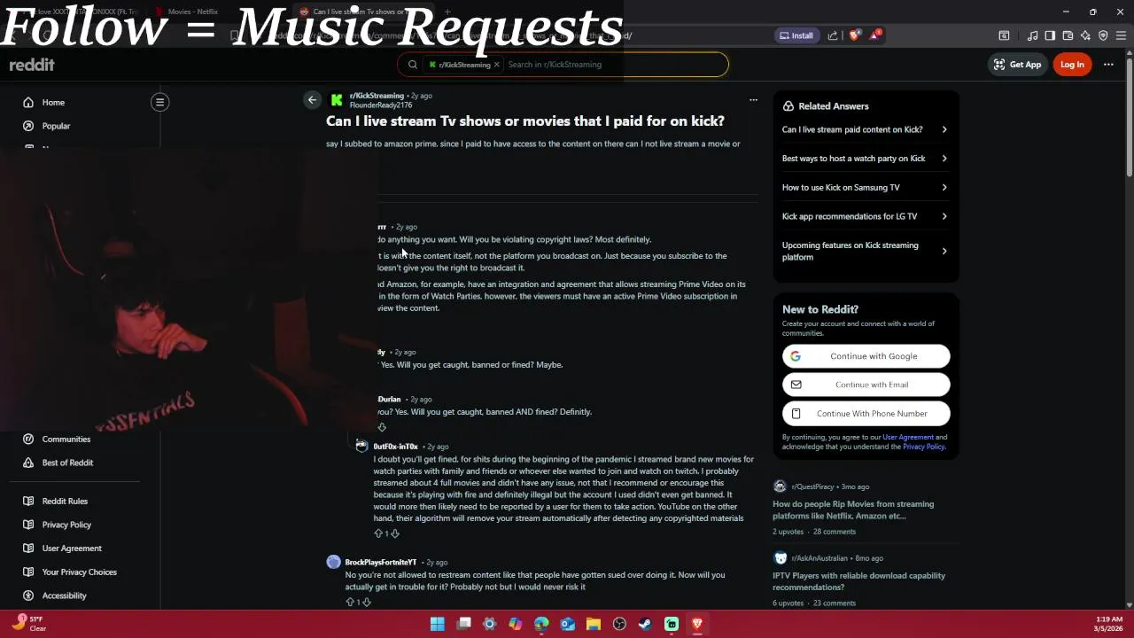Viewport: 1134px width, 638px height.
Task: Expand 'Kick app recommendations for LG TV'
Action: pyautogui.click(x=866, y=216)
